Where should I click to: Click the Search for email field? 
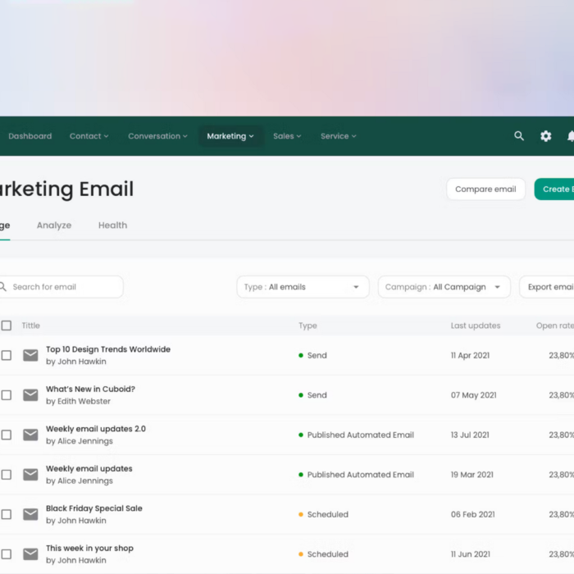[61, 287]
